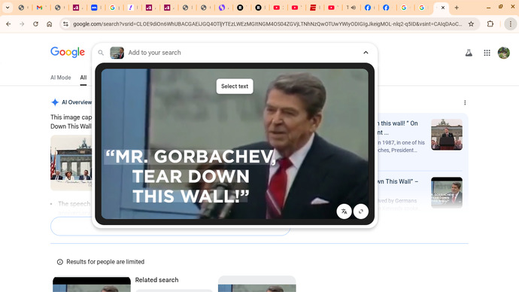Click 'Results for people are limited' text
The image size is (519, 292).
tap(105, 262)
